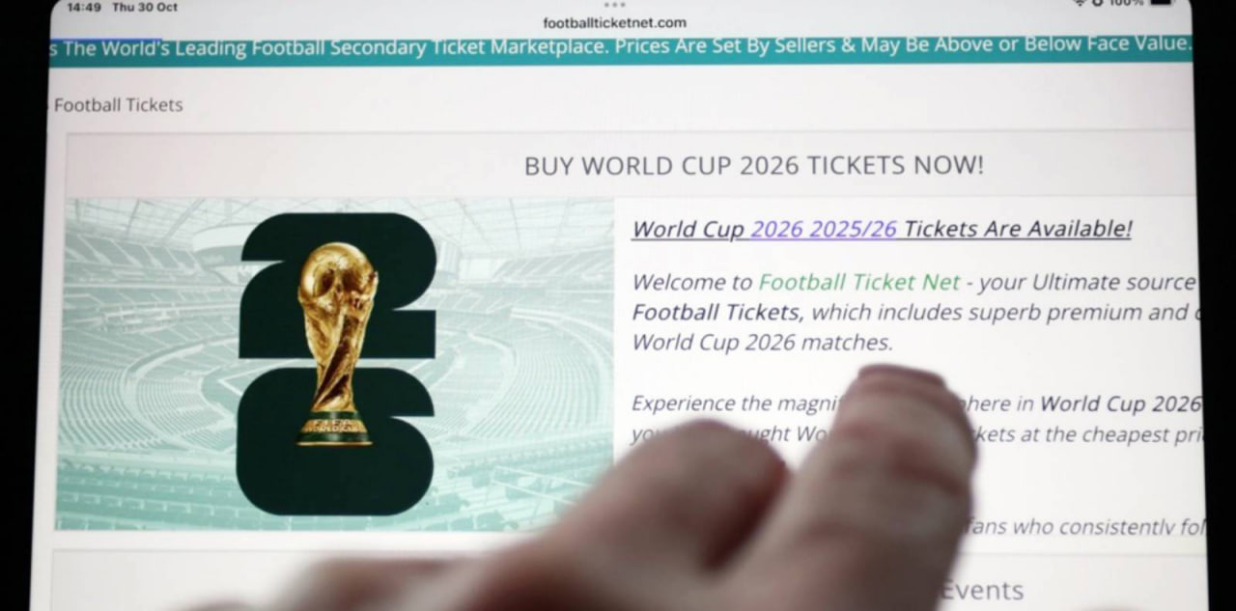Click bold World Cup 2026 in Experience paragraph

point(1121,403)
